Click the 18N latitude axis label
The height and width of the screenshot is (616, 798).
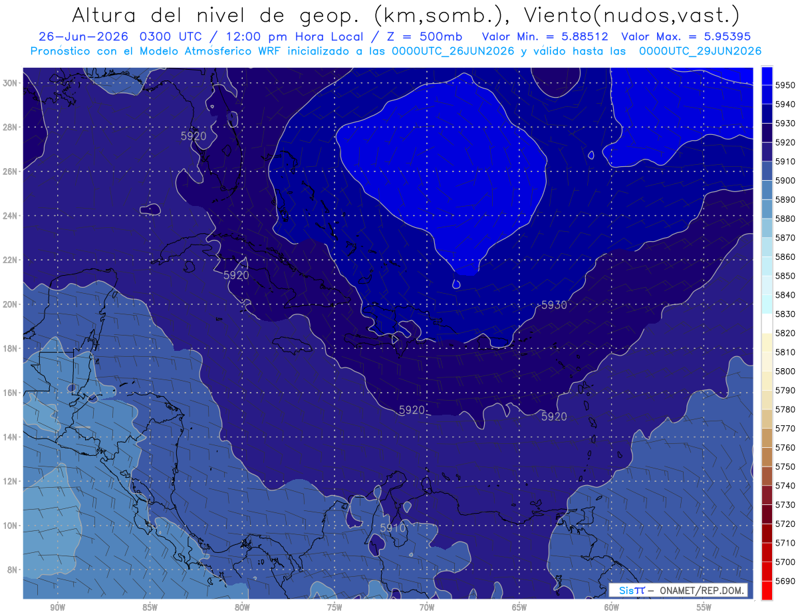coord(11,349)
